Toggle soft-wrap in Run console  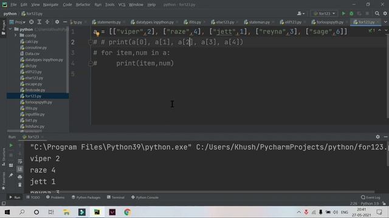click(x=20, y=161)
